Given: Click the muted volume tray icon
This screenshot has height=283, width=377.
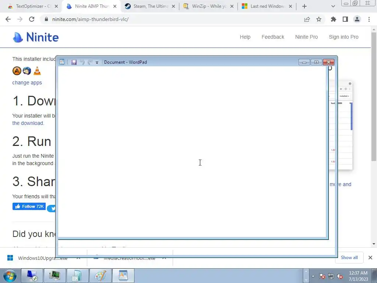Looking at the screenshot, I should tap(340, 276).
